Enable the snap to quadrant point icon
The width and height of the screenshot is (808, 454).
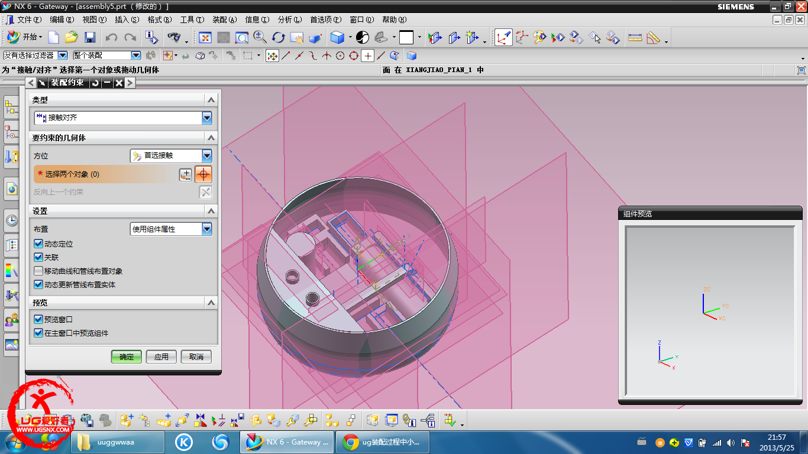click(x=354, y=56)
